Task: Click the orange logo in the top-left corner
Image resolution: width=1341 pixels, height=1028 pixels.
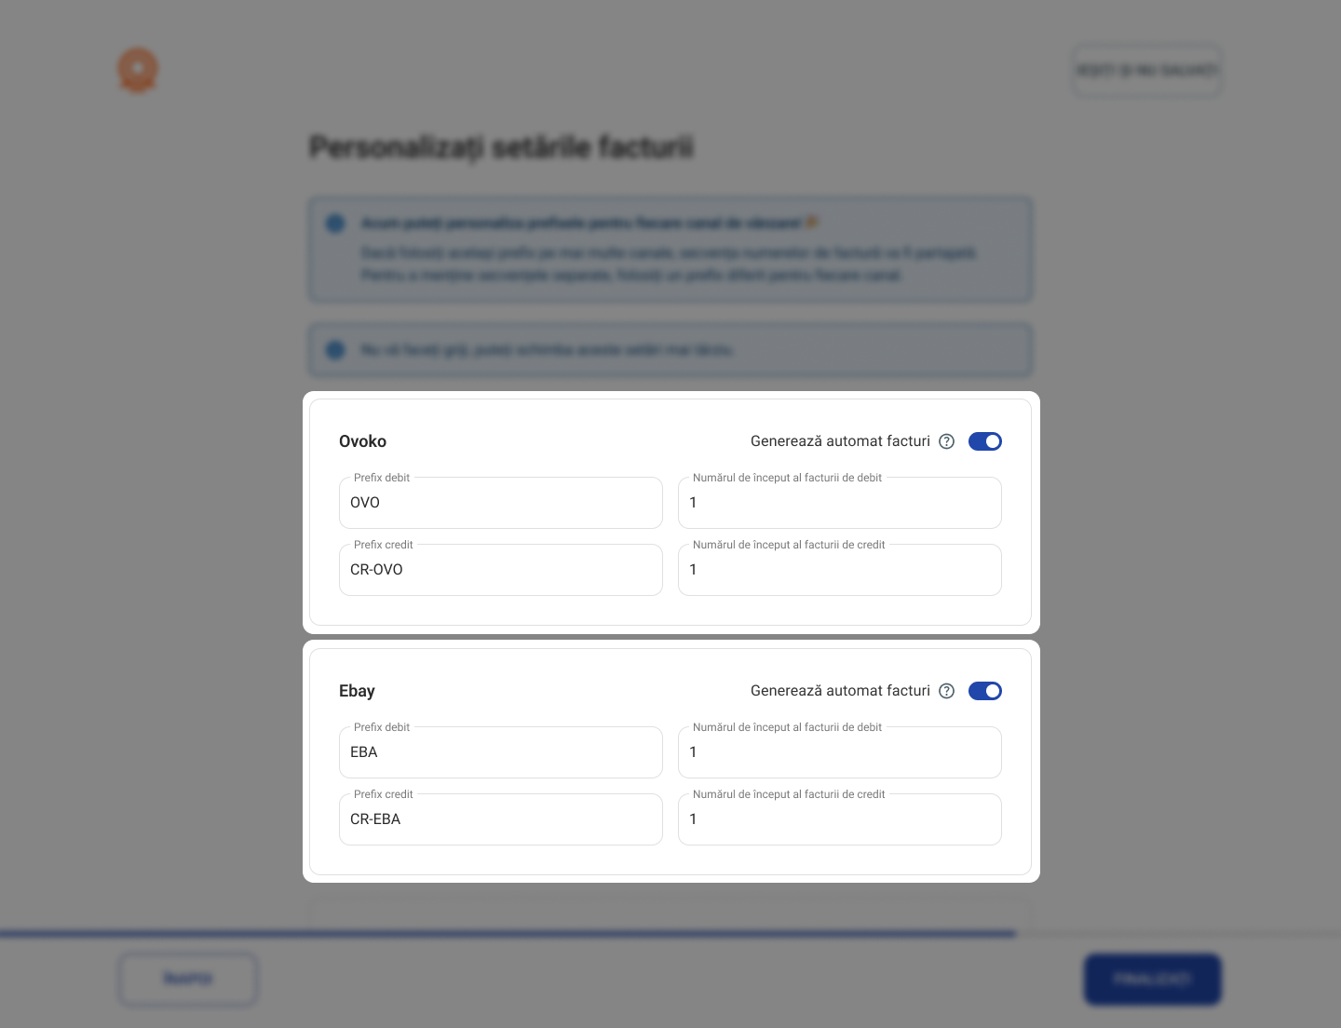Action: point(138,70)
